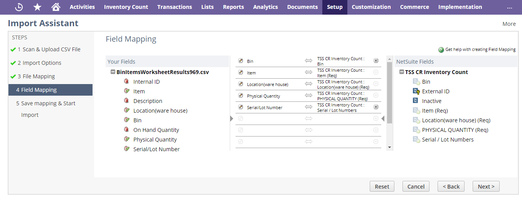Go to the Home dashboard icon
The height and width of the screenshot is (204, 522).
(x=56, y=7)
